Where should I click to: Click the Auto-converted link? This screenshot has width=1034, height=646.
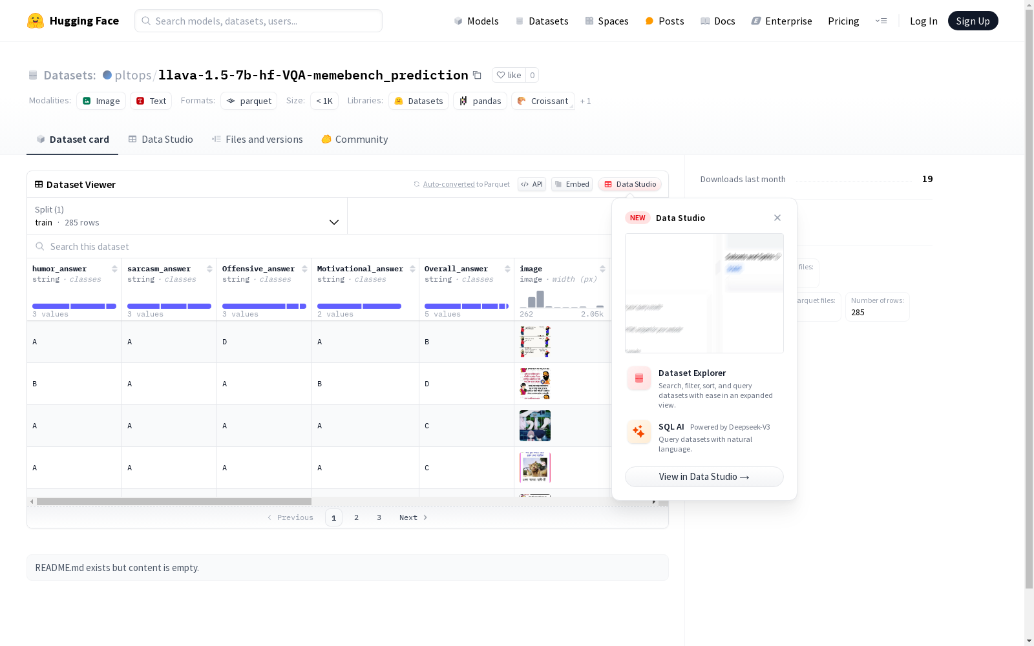[449, 184]
